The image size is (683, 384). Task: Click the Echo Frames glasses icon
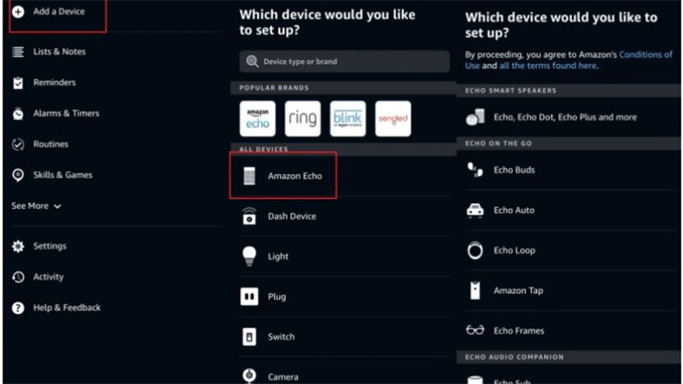coord(476,330)
